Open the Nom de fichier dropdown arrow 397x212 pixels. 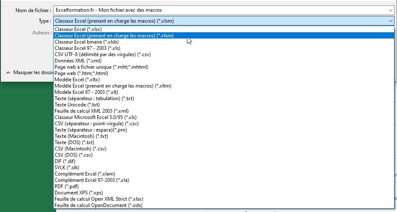391,10
